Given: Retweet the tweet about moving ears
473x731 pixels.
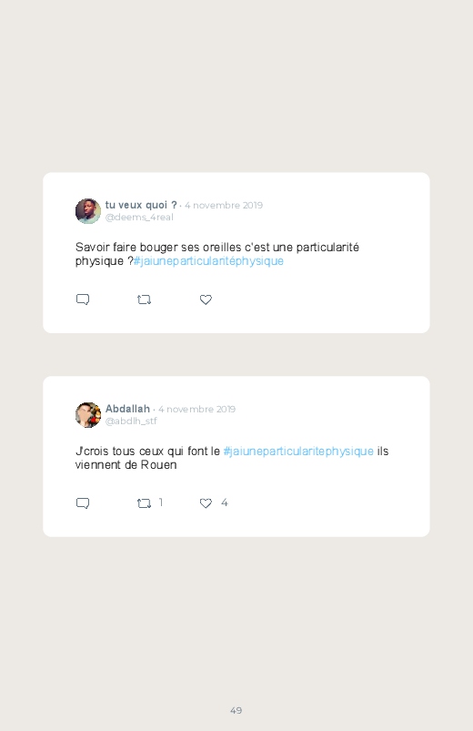Looking at the screenshot, I should coord(144,300).
